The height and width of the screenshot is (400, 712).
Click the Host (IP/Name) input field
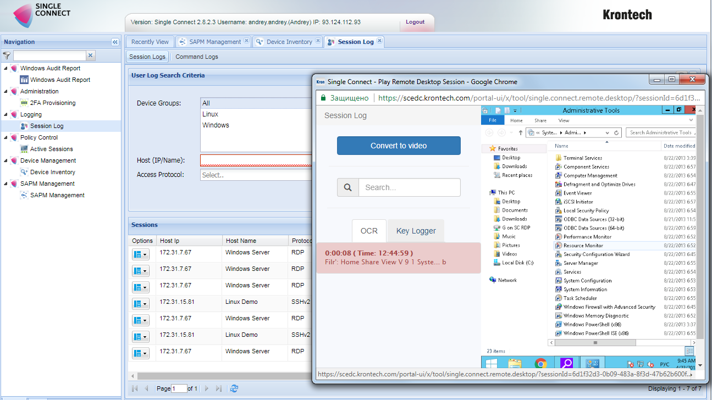[x=256, y=160]
